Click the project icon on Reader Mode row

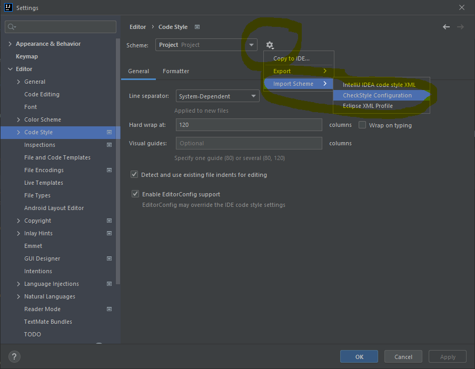(110, 309)
